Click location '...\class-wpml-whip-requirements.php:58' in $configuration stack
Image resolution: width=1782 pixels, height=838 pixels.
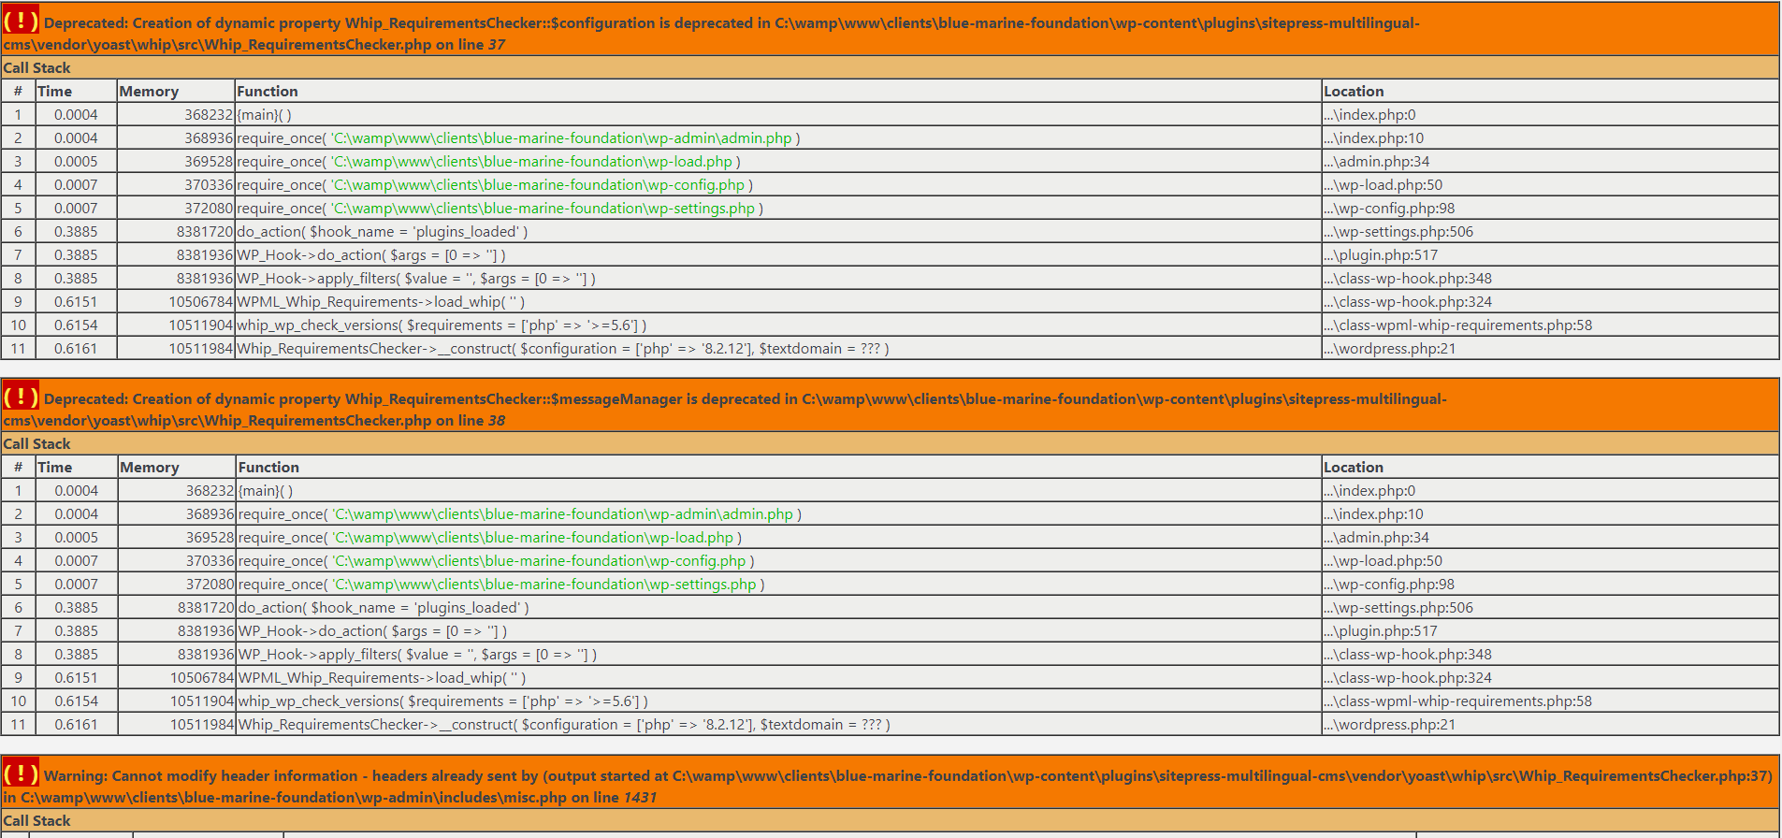click(x=1457, y=325)
